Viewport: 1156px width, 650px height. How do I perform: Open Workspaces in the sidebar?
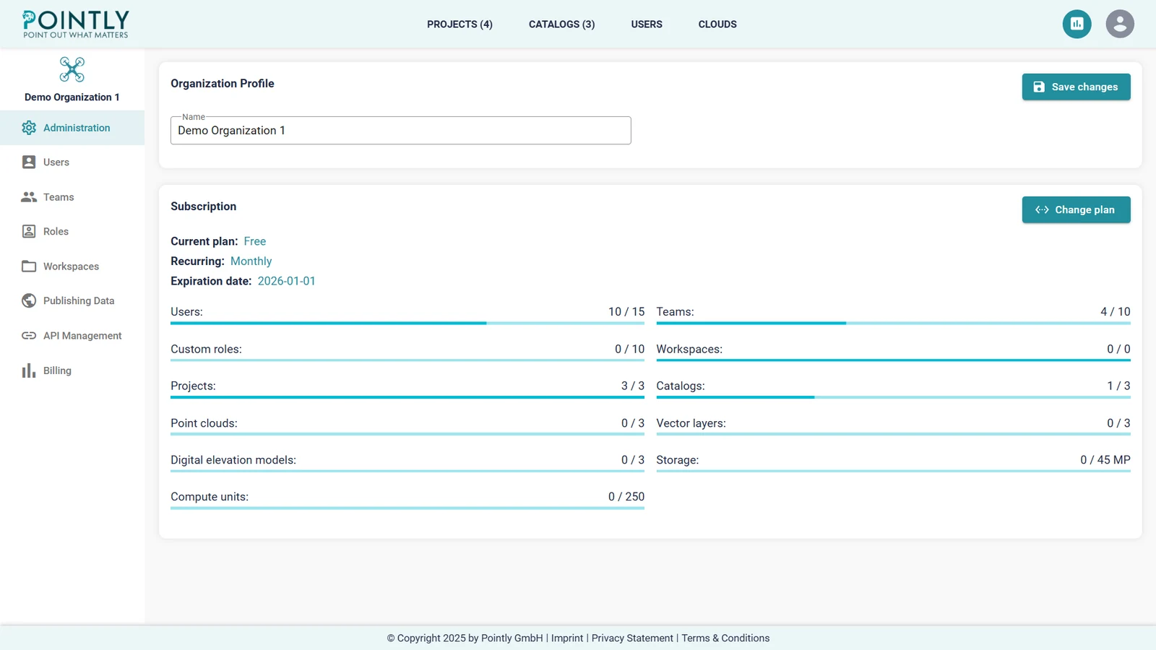tap(72, 266)
